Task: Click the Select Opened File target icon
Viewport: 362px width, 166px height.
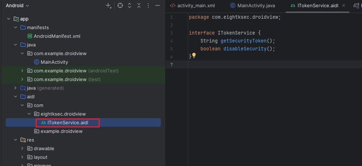Action: (120, 6)
